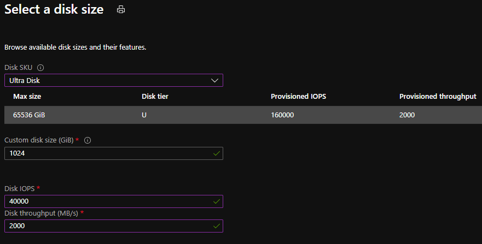The image size is (482, 244).
Task: Click the print icon beside the title
Action: tap(121, 9)
